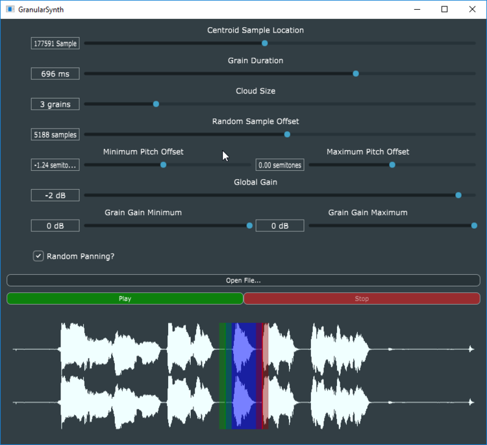
Task: Click the 0.00 semitones value field
Action: tap(280, 165)
